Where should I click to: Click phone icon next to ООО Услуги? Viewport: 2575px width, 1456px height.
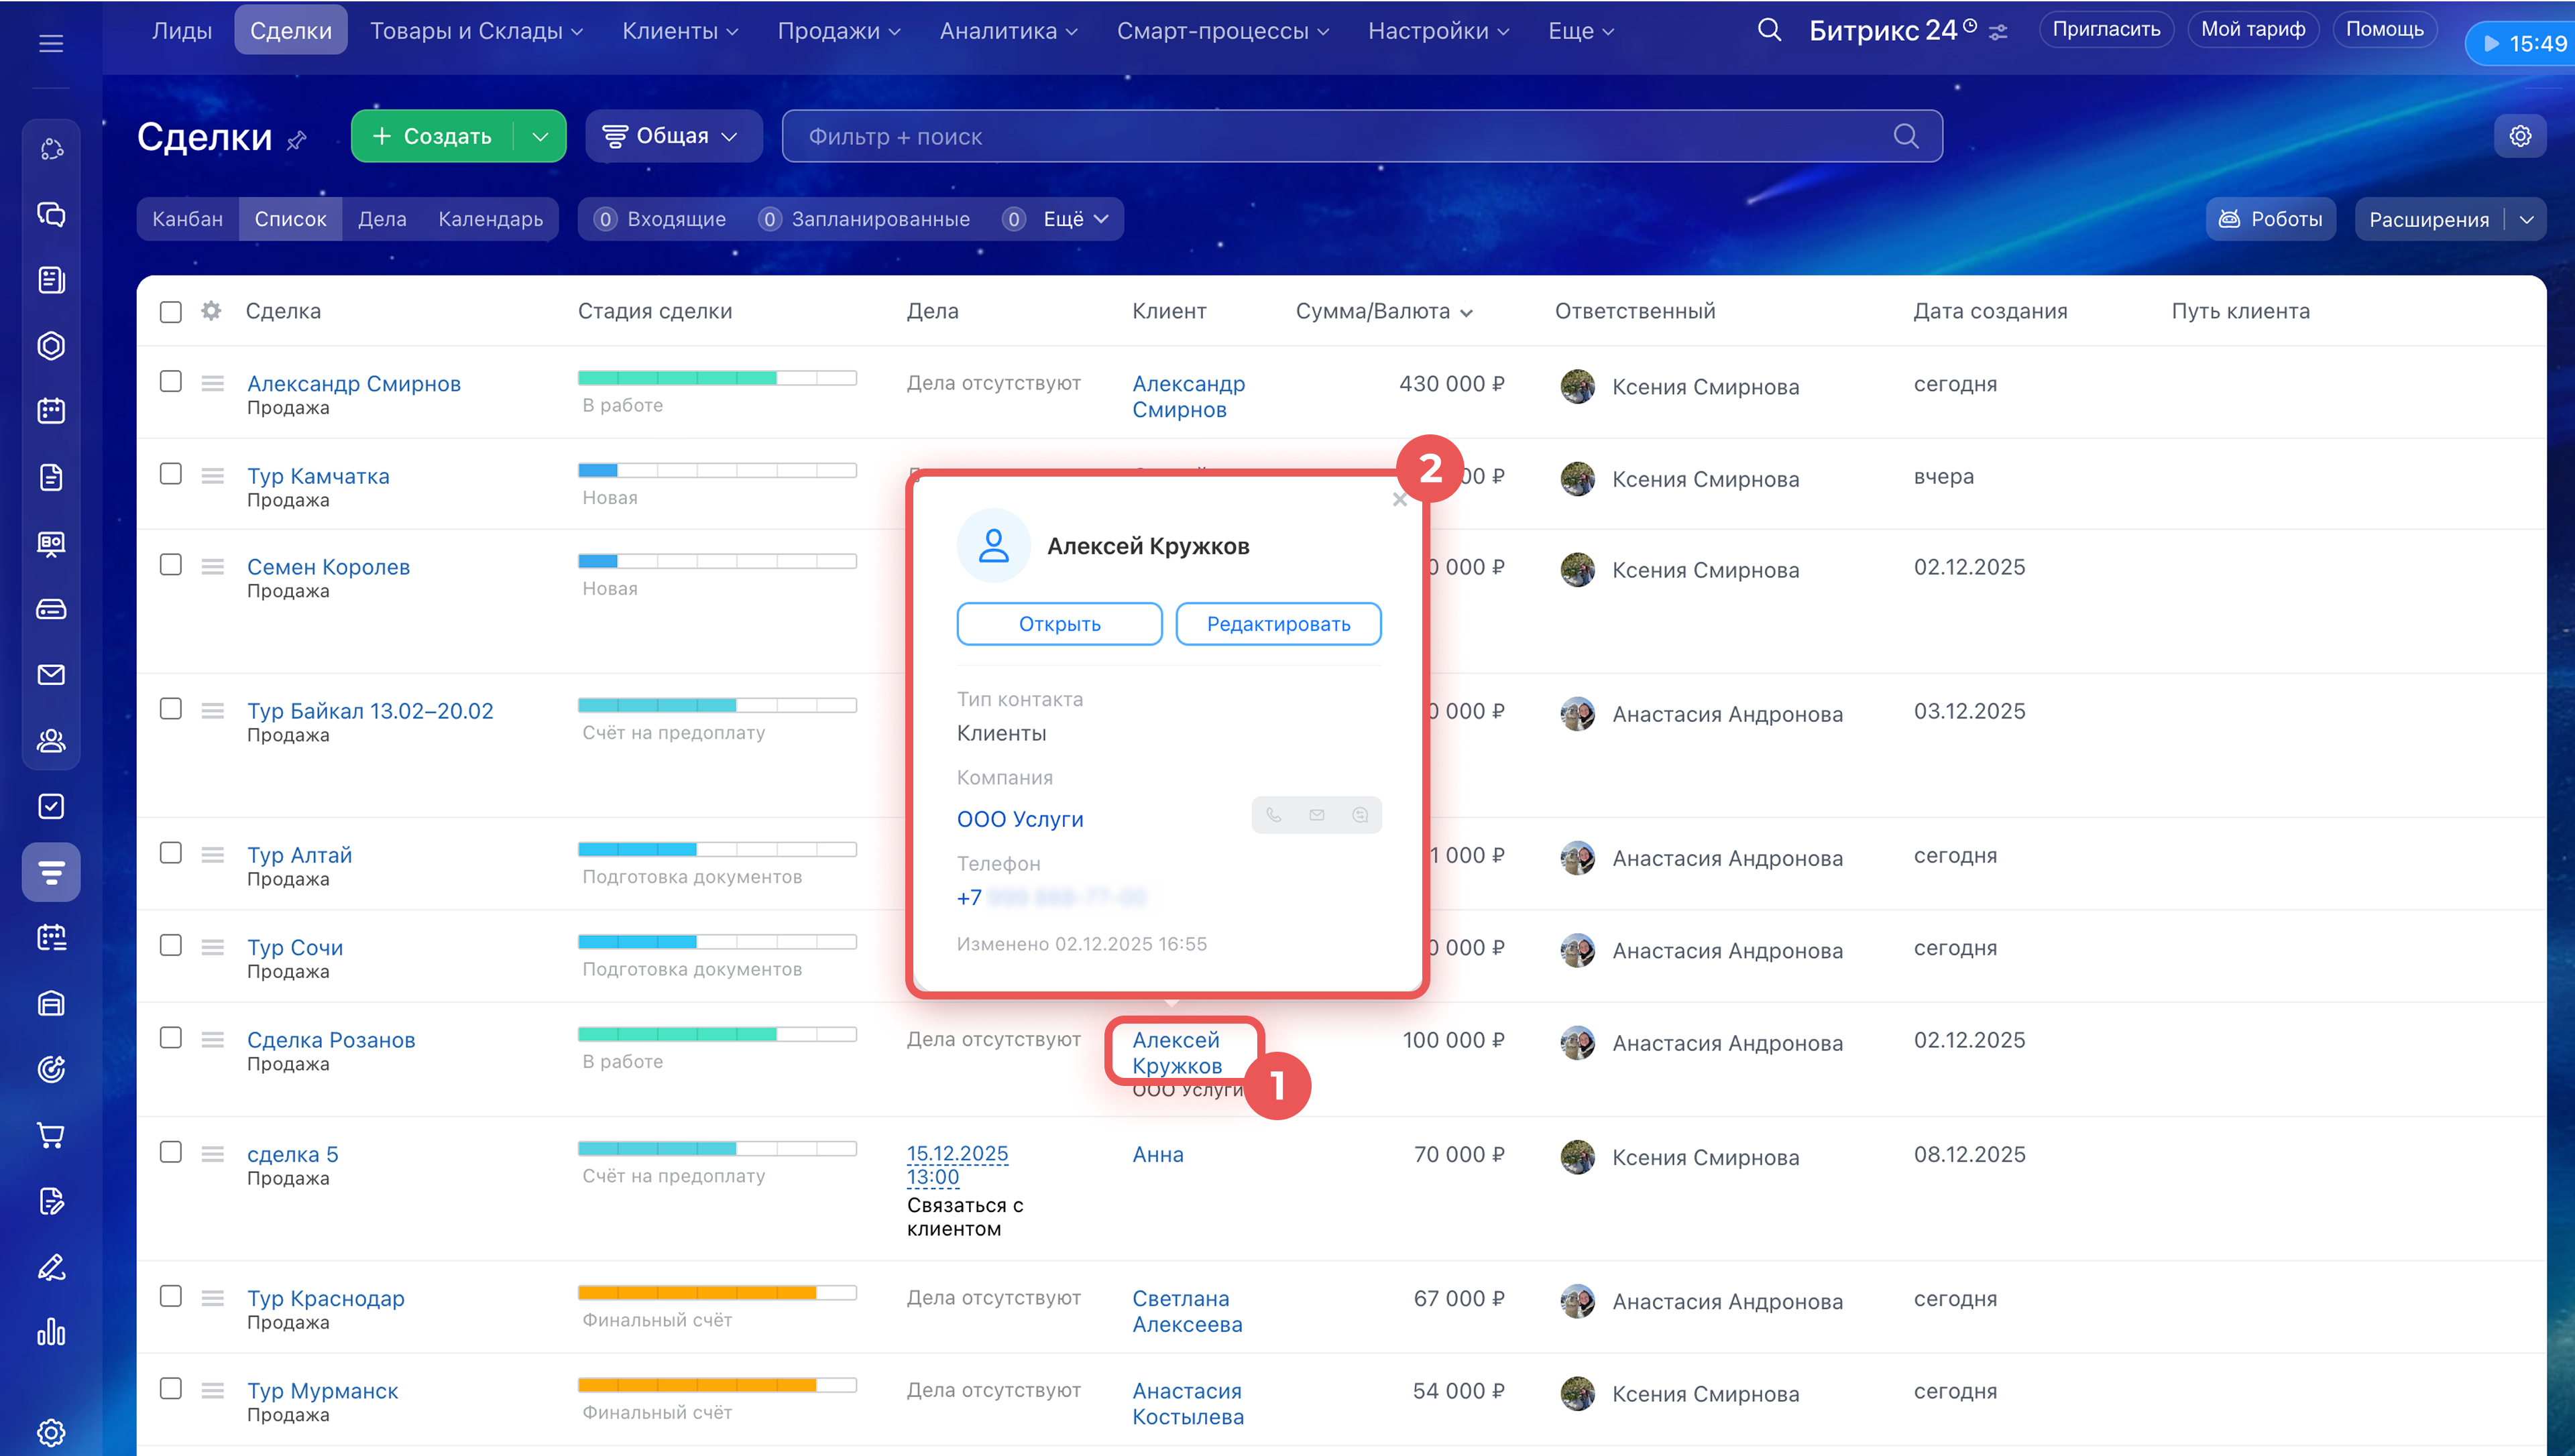point(1273,815)
